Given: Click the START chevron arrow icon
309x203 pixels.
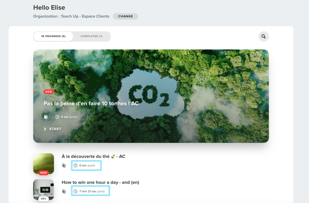Looking at the screenshot, I should click(45, 129).
